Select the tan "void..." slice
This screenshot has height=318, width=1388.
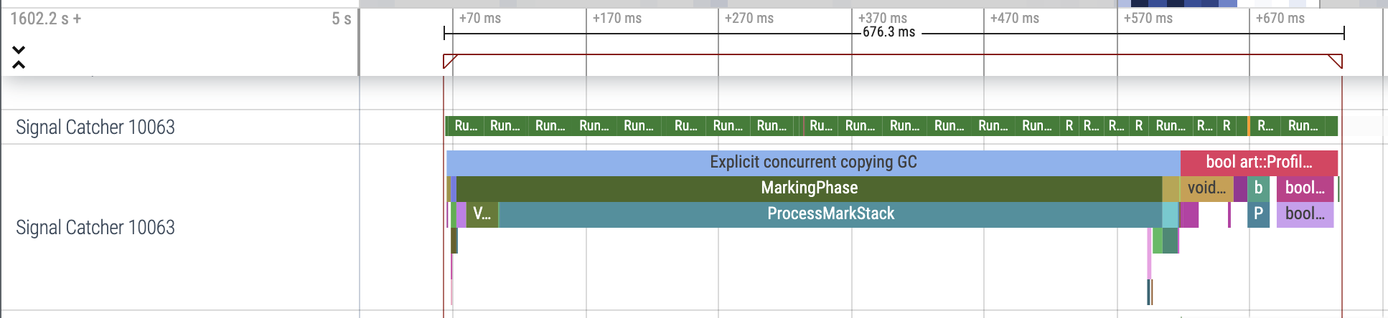1206,188
